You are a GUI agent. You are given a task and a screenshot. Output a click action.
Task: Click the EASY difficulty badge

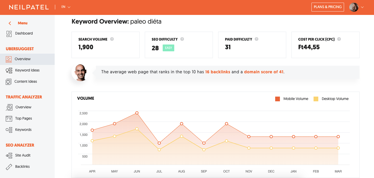pos(168,48)
